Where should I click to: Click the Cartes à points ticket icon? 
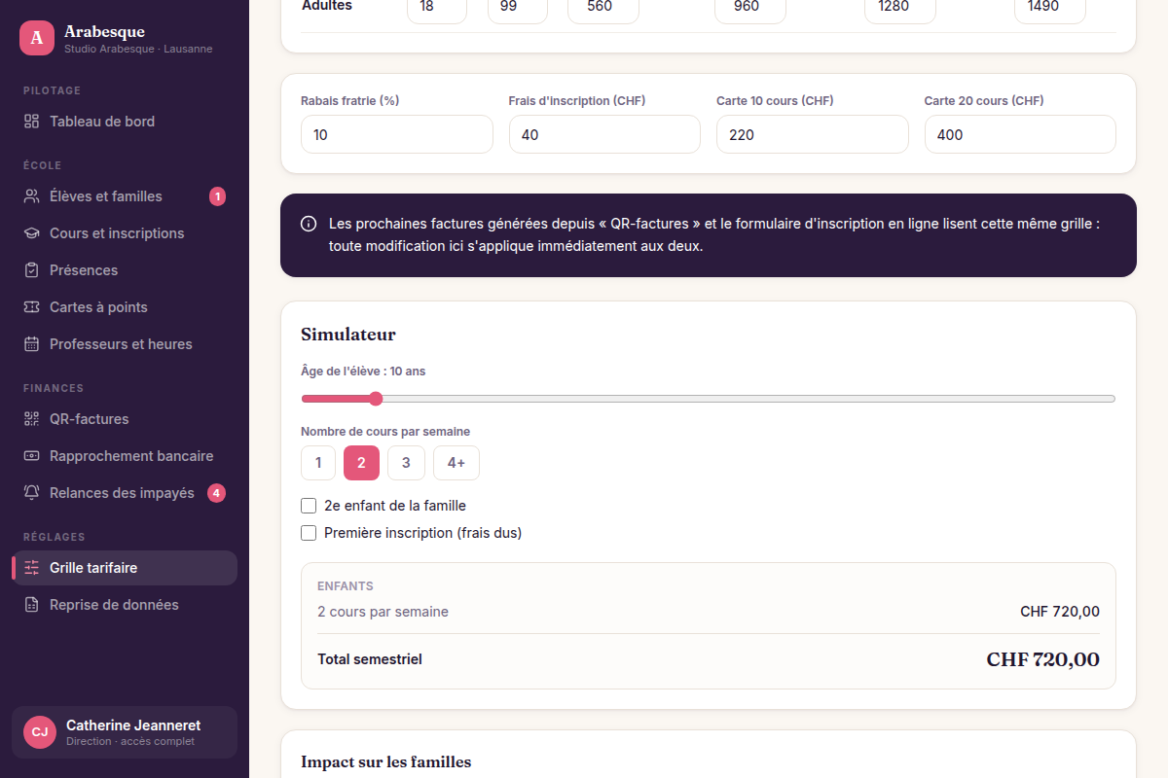[31, 307]
